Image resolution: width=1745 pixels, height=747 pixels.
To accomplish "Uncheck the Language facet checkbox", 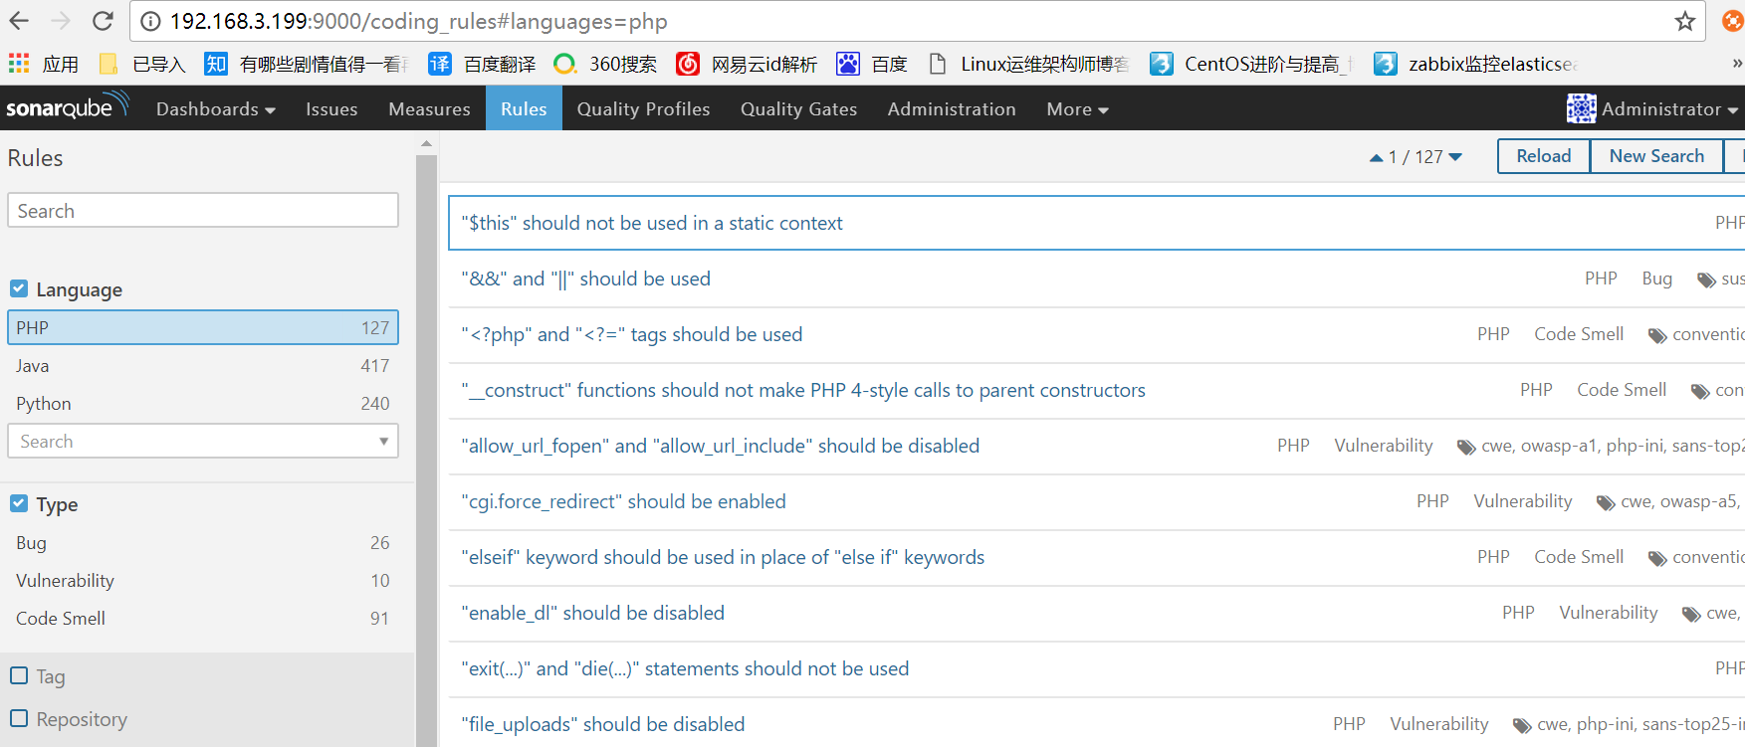I will tap(19, 288).
